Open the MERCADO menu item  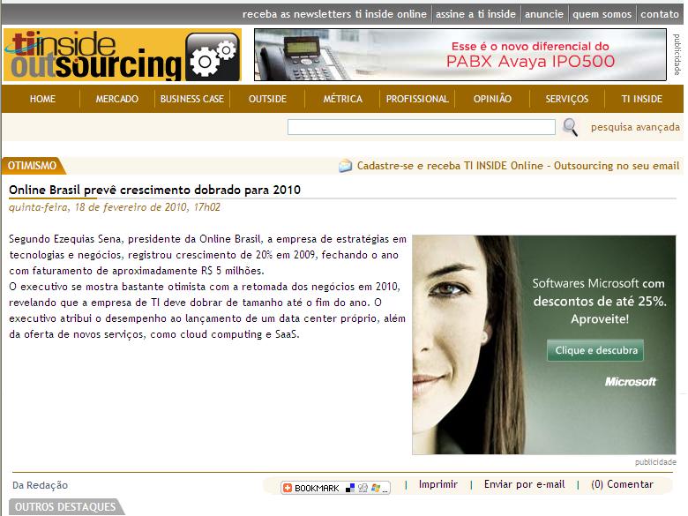coord(116,99)
